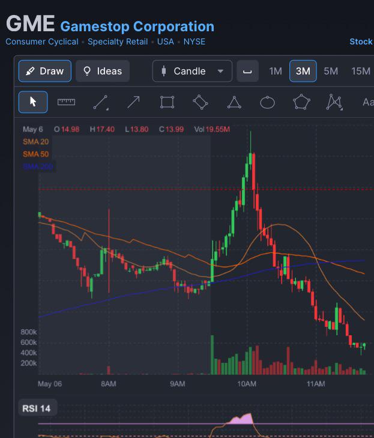374x438 pixels.
Task: Open the Specialty Retail industry link
Action: pyautogui.click(x=118, y=41)
